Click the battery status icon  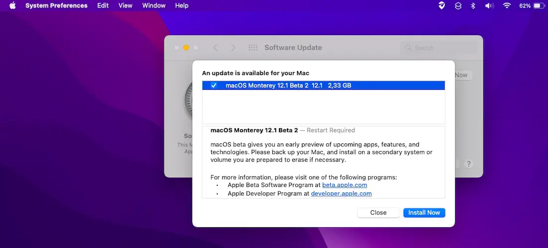point(539,5)
